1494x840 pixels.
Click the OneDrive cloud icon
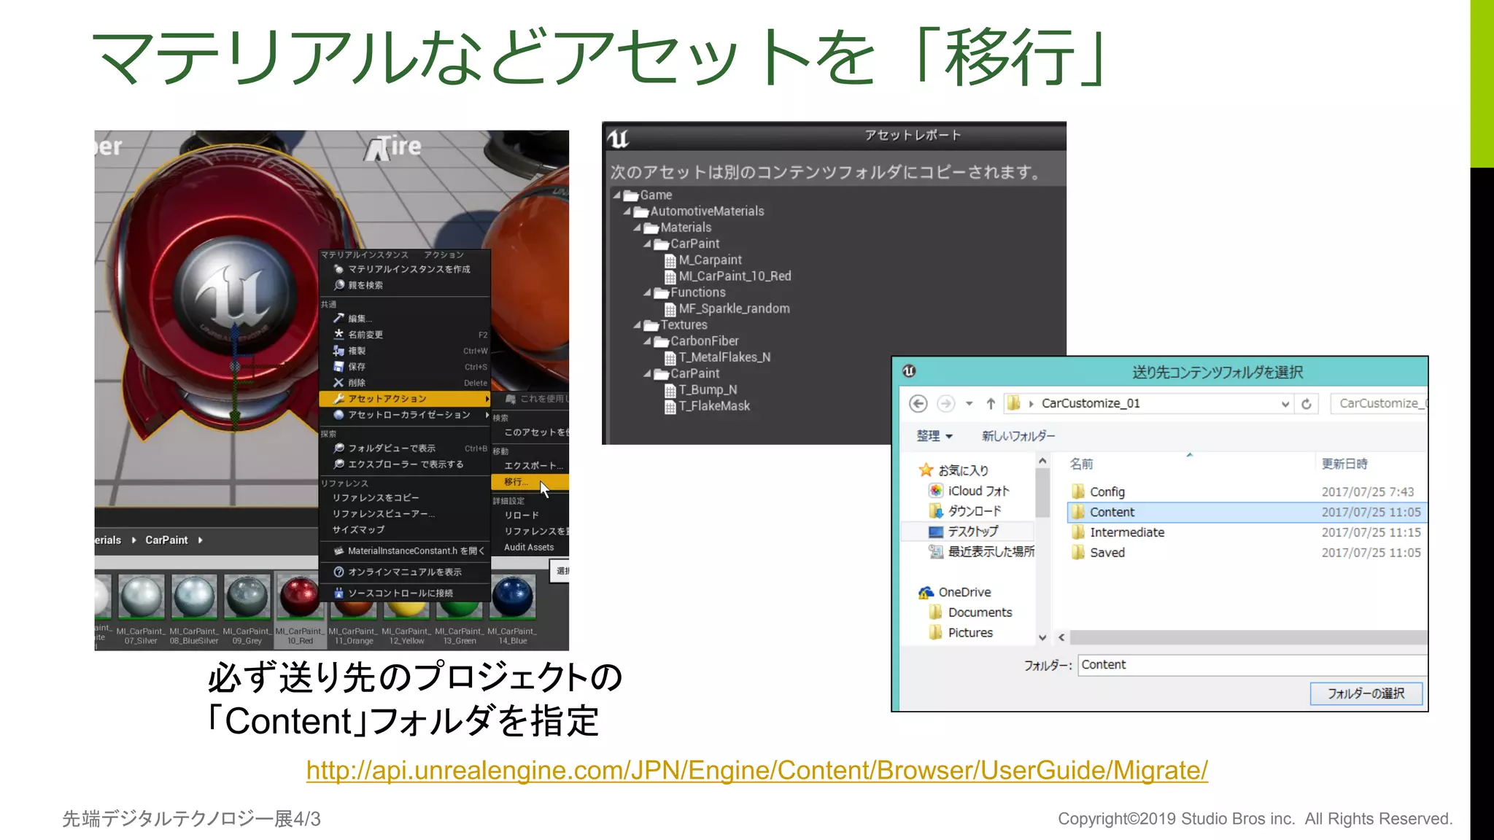[x=926, y=592]
